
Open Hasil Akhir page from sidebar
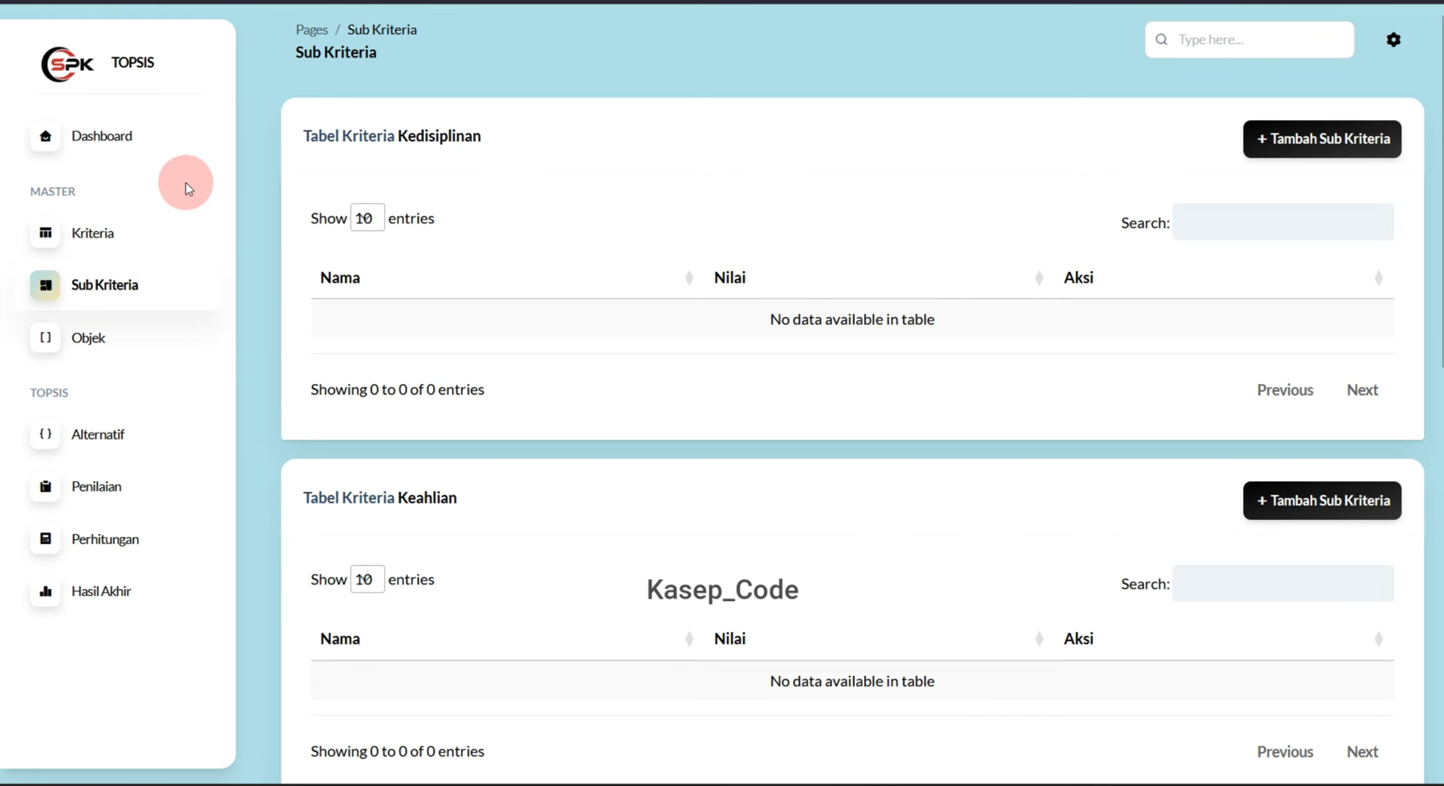click(x=101, y=591)
